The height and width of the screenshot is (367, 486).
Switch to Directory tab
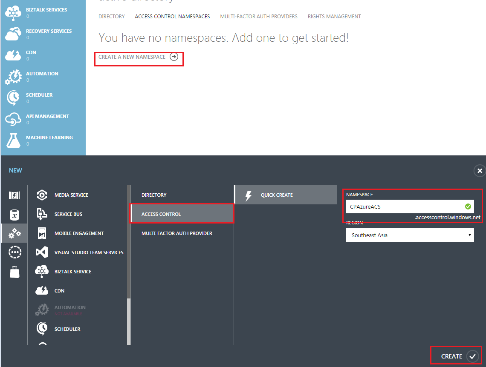click(x=112, y=17)
